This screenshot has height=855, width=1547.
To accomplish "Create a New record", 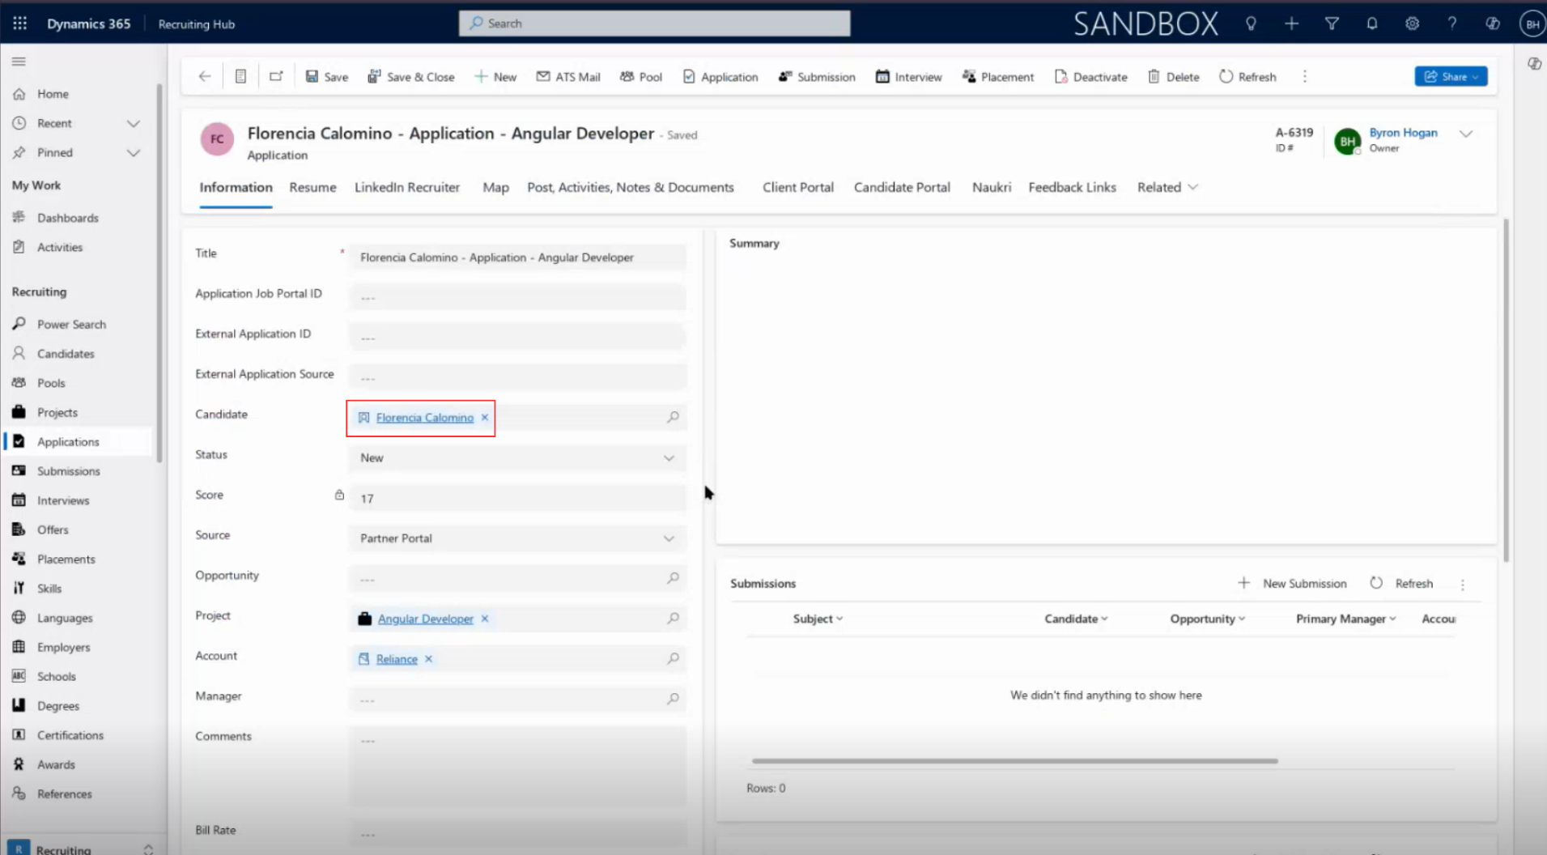I will tap(495, 77).
